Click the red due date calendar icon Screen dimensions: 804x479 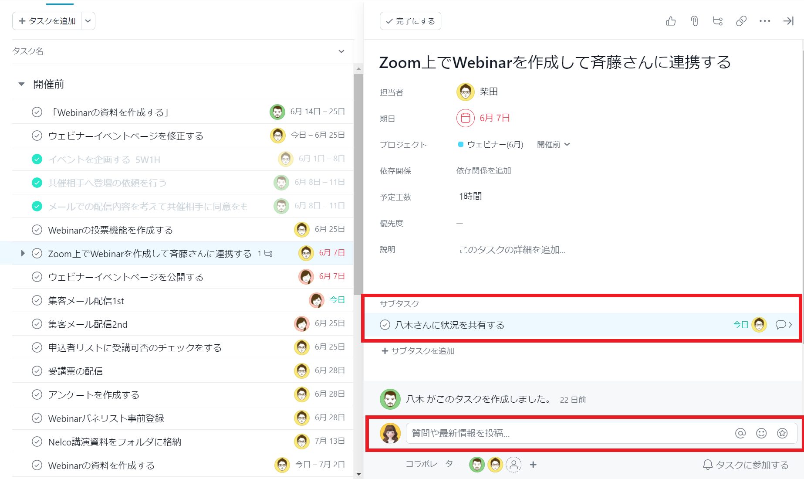click(x=465, y=118)
